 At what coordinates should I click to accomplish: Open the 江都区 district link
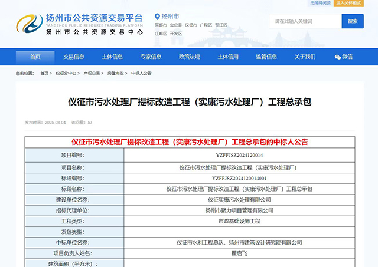coord(161,34)
